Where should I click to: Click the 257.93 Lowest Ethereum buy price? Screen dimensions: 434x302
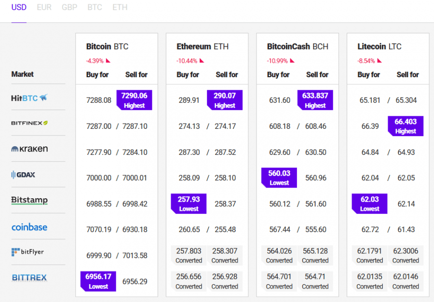coord(189,204)
